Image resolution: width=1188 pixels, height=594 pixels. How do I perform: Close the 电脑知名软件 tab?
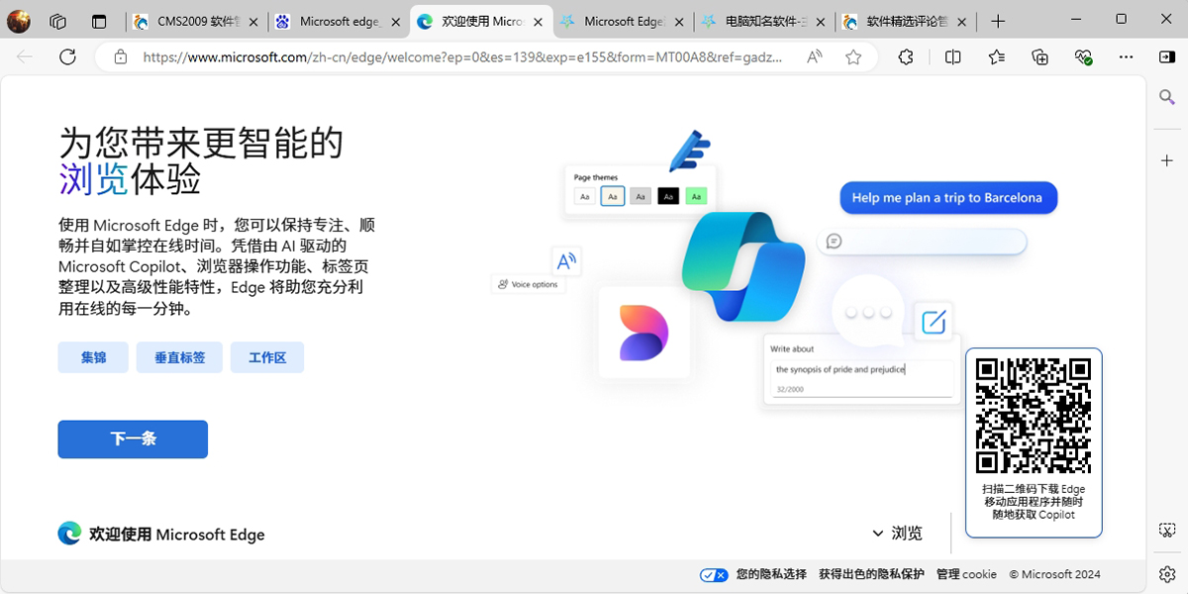click(x=820, y=22)
